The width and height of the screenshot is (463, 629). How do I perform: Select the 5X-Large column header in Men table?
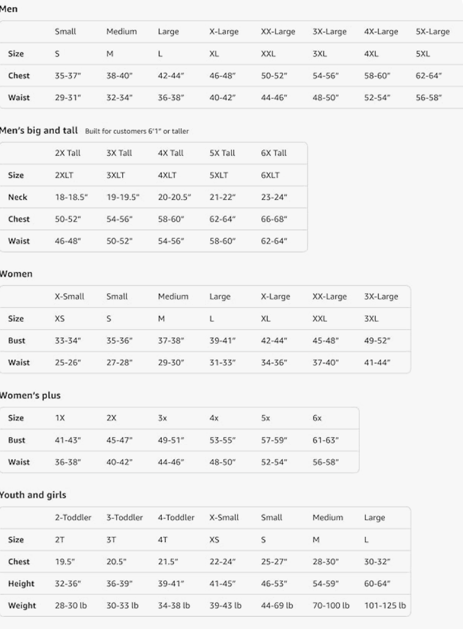click(x=432, y=32)
